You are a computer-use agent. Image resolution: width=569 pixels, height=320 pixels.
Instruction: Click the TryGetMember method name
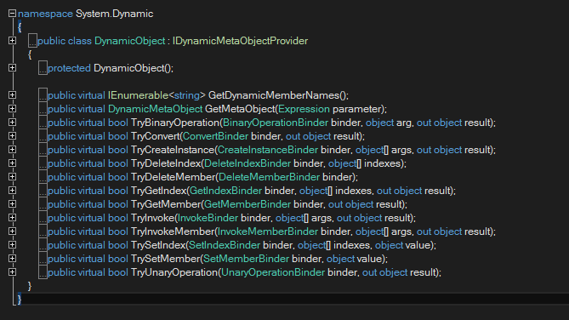[x=166, y=204]
